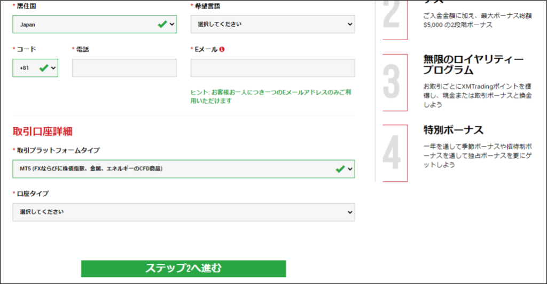Click the 電話 phone number field
Image resolution: width=547 pixels, height=284 pixels.
click(124, 68)
